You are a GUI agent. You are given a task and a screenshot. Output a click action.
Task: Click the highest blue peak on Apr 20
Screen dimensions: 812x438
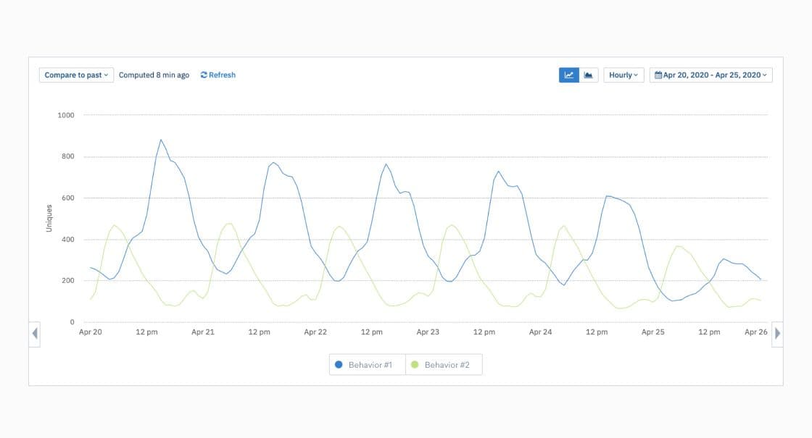tap(161, 140)
